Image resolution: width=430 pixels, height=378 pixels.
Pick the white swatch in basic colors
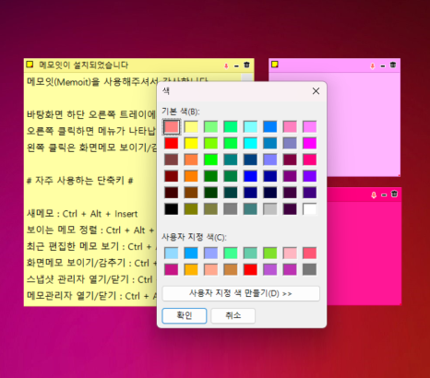309,209
